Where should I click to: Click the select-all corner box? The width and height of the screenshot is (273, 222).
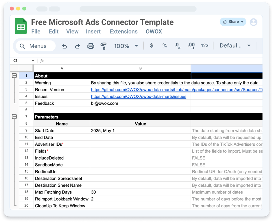pyautogui.click(x=26, y=68)
